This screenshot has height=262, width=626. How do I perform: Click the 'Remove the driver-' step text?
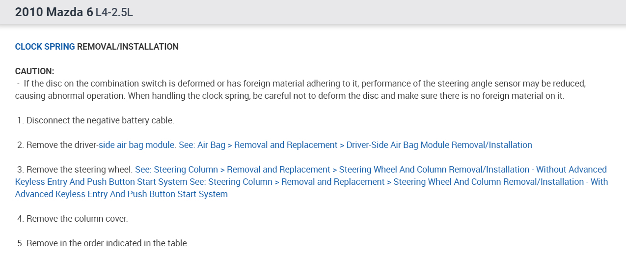click(x=62, y=145)
